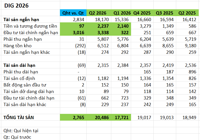Select cell with value 896

(187, 72)
